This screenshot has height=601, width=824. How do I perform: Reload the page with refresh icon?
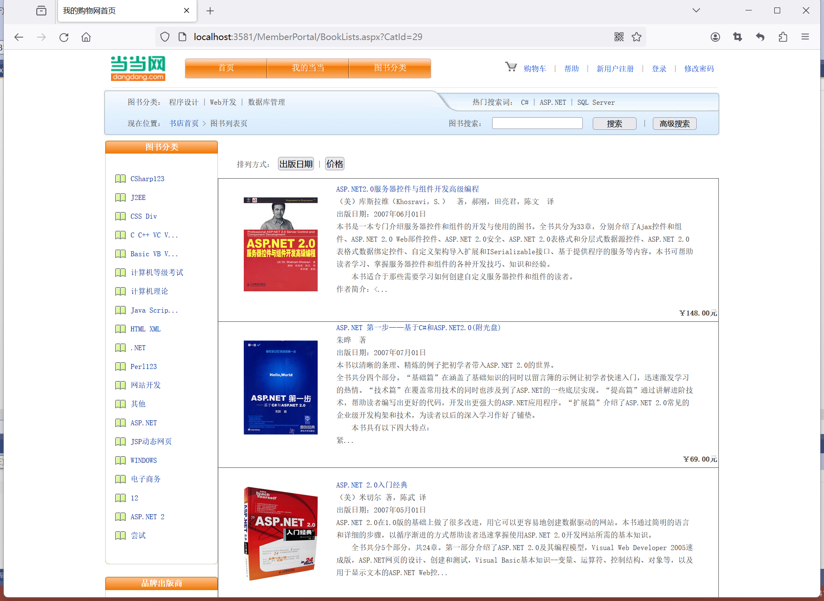tap(64, 37)
